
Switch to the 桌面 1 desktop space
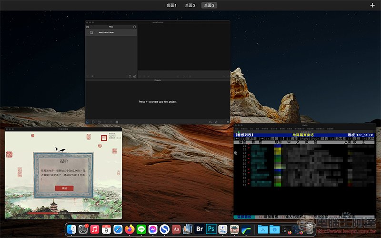pos(171,5)
